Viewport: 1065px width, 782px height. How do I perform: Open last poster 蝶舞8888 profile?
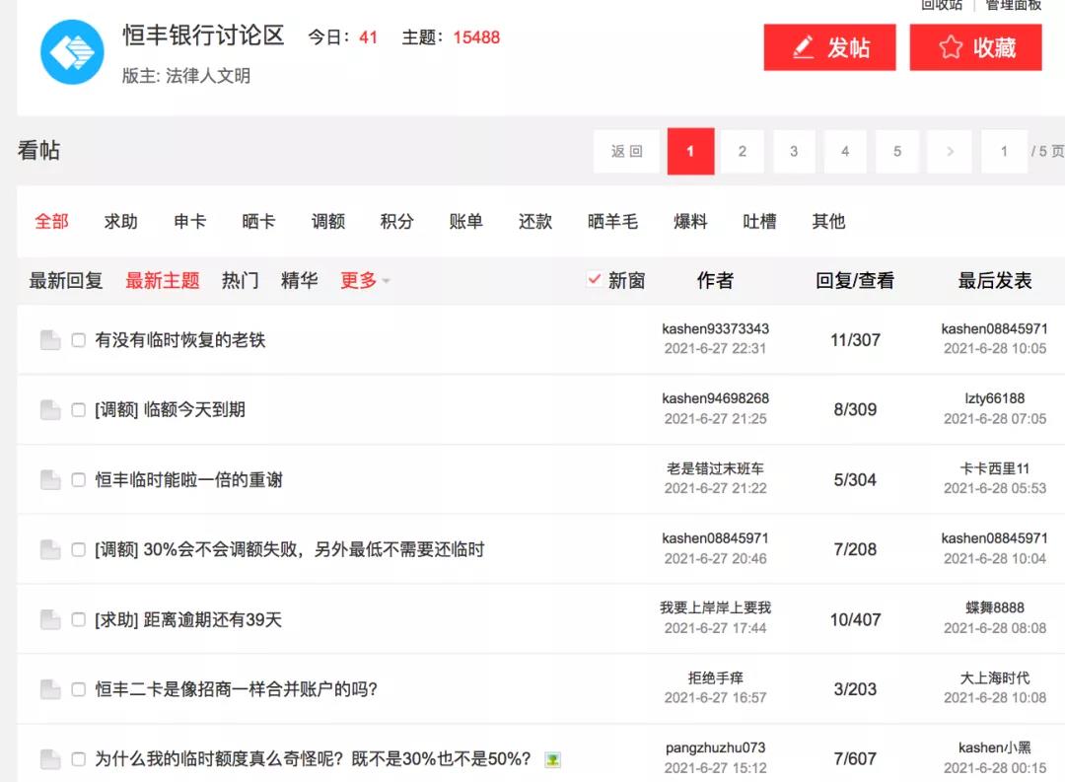pyautogui.click(x=995, y=607)
